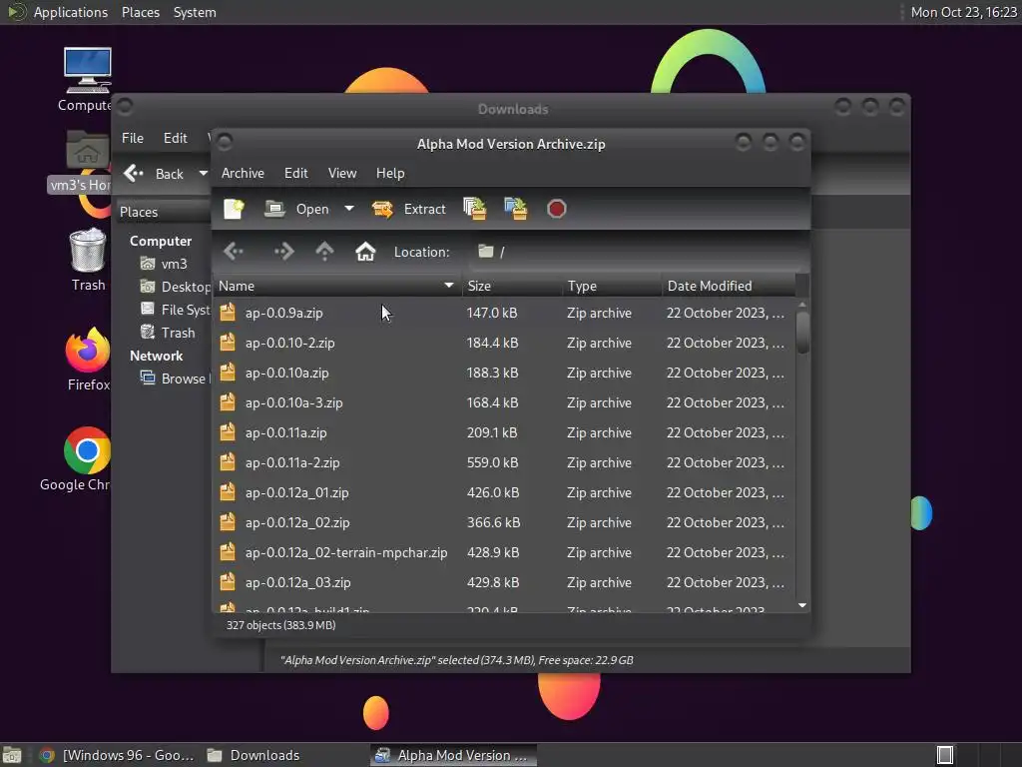
Task: Select the file ap-0.0.11a.zip
Action: point(504,432)
